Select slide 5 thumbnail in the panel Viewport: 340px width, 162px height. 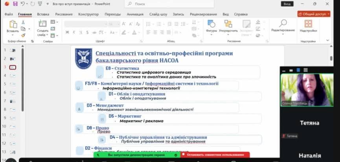pyautogui.click(x=13, y=84)
